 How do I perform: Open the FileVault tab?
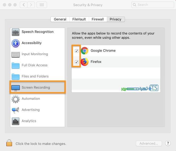click(79, 19)
